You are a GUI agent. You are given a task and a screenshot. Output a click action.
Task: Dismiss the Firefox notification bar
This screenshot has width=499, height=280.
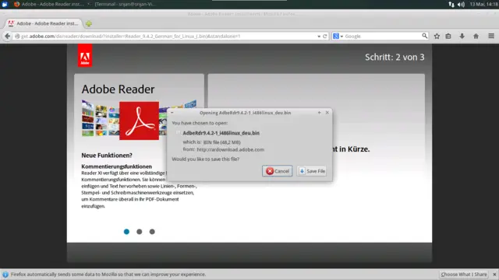494,275
